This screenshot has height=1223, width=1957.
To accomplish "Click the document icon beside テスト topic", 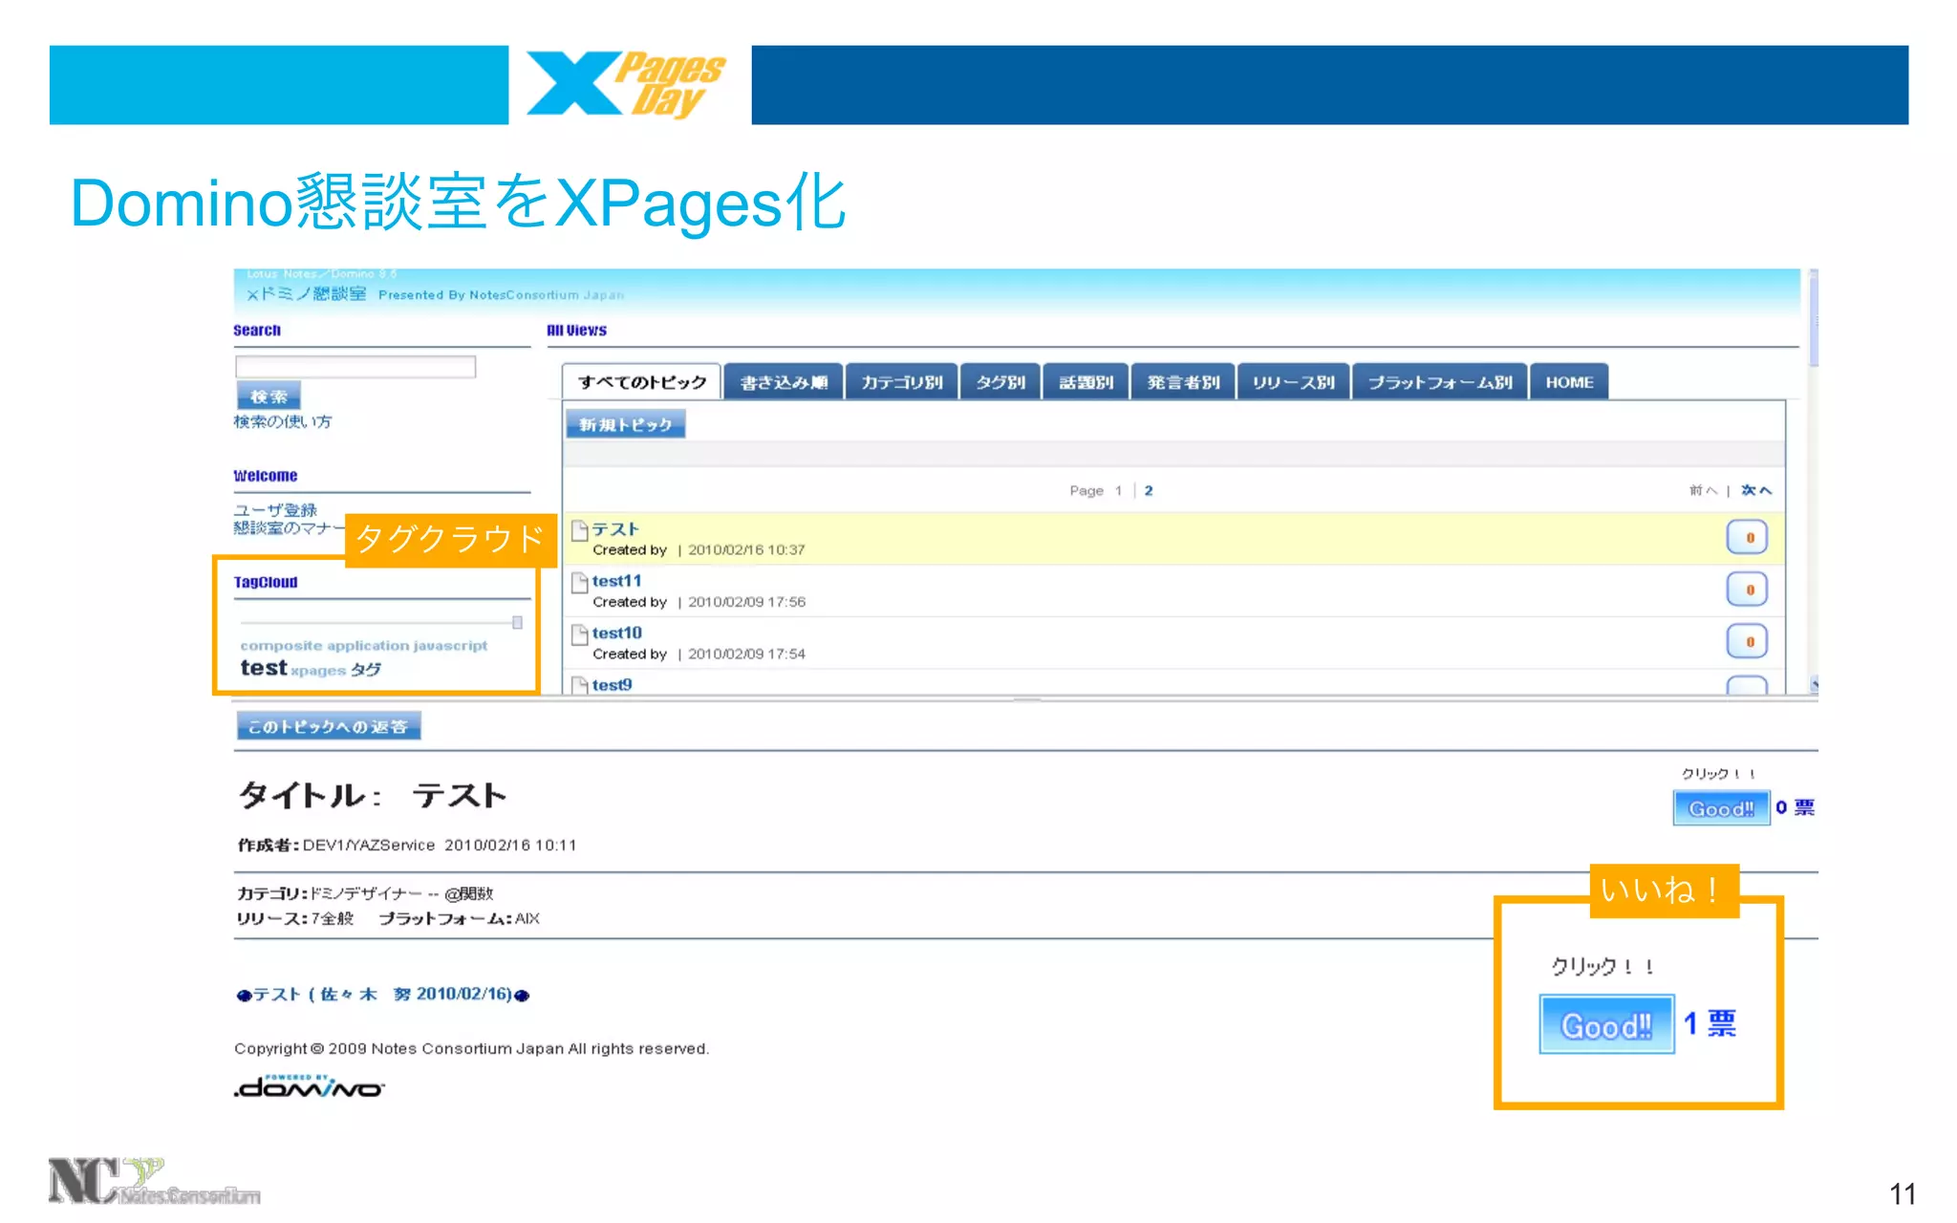I will 579,530.
